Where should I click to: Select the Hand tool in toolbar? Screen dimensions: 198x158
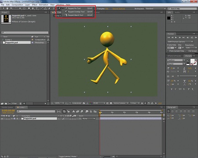click(7, 8)
